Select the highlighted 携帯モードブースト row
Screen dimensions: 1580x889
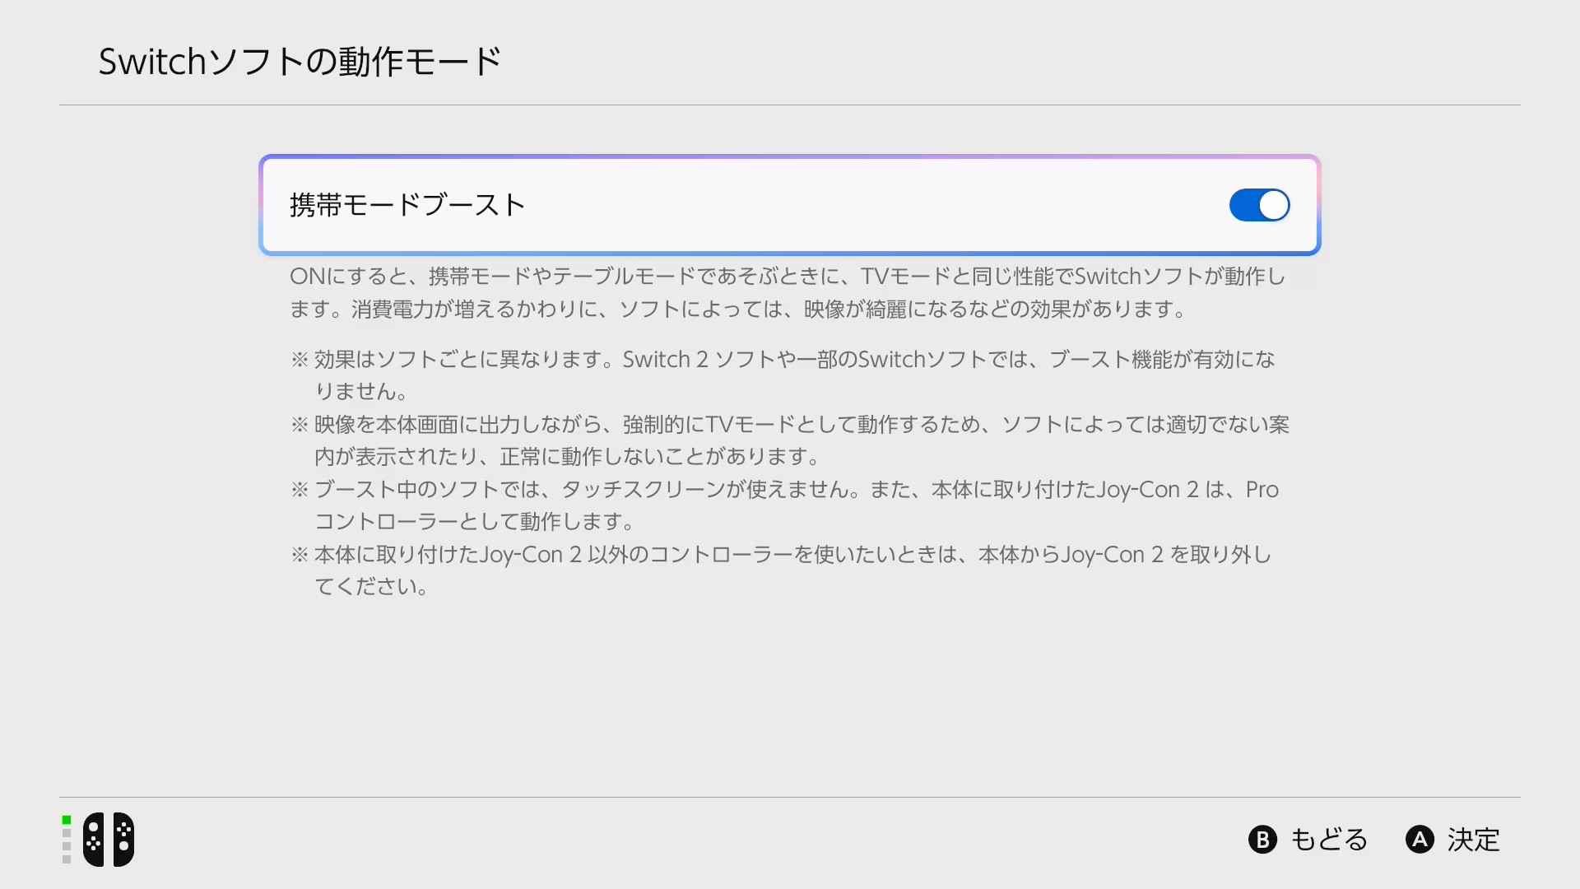coord(790,205)
